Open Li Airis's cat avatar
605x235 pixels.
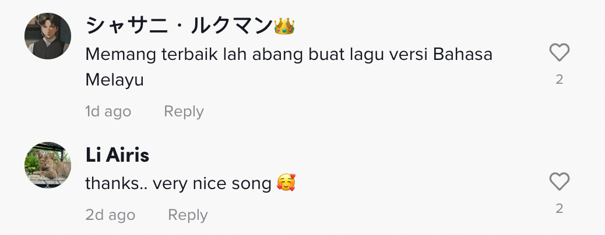coord(48,165)
